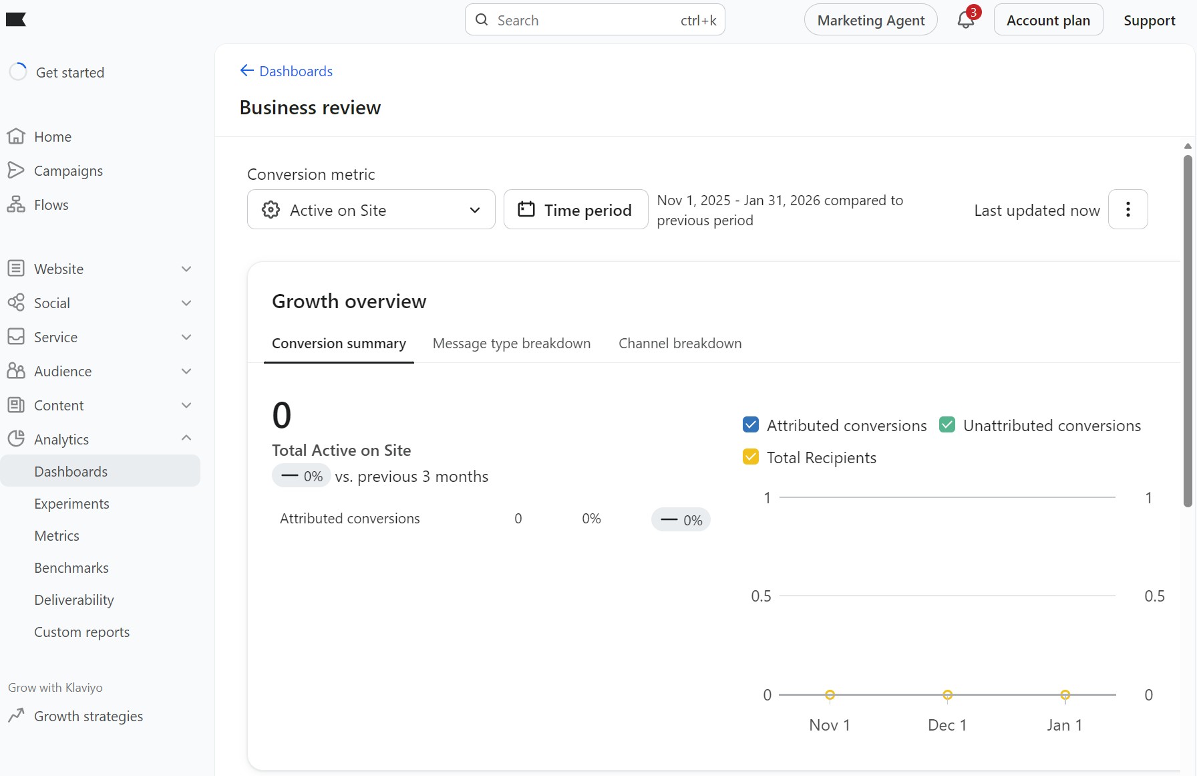
Task: Open the Analytics chart icon
Action: (x=16, y=438)
